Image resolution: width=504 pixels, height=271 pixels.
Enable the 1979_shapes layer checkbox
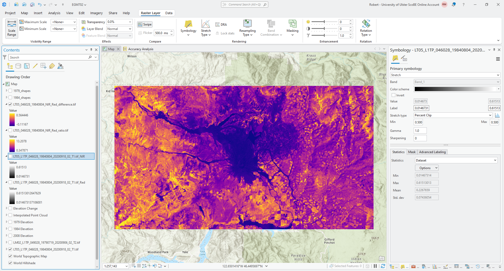click(x=10, y=91)
